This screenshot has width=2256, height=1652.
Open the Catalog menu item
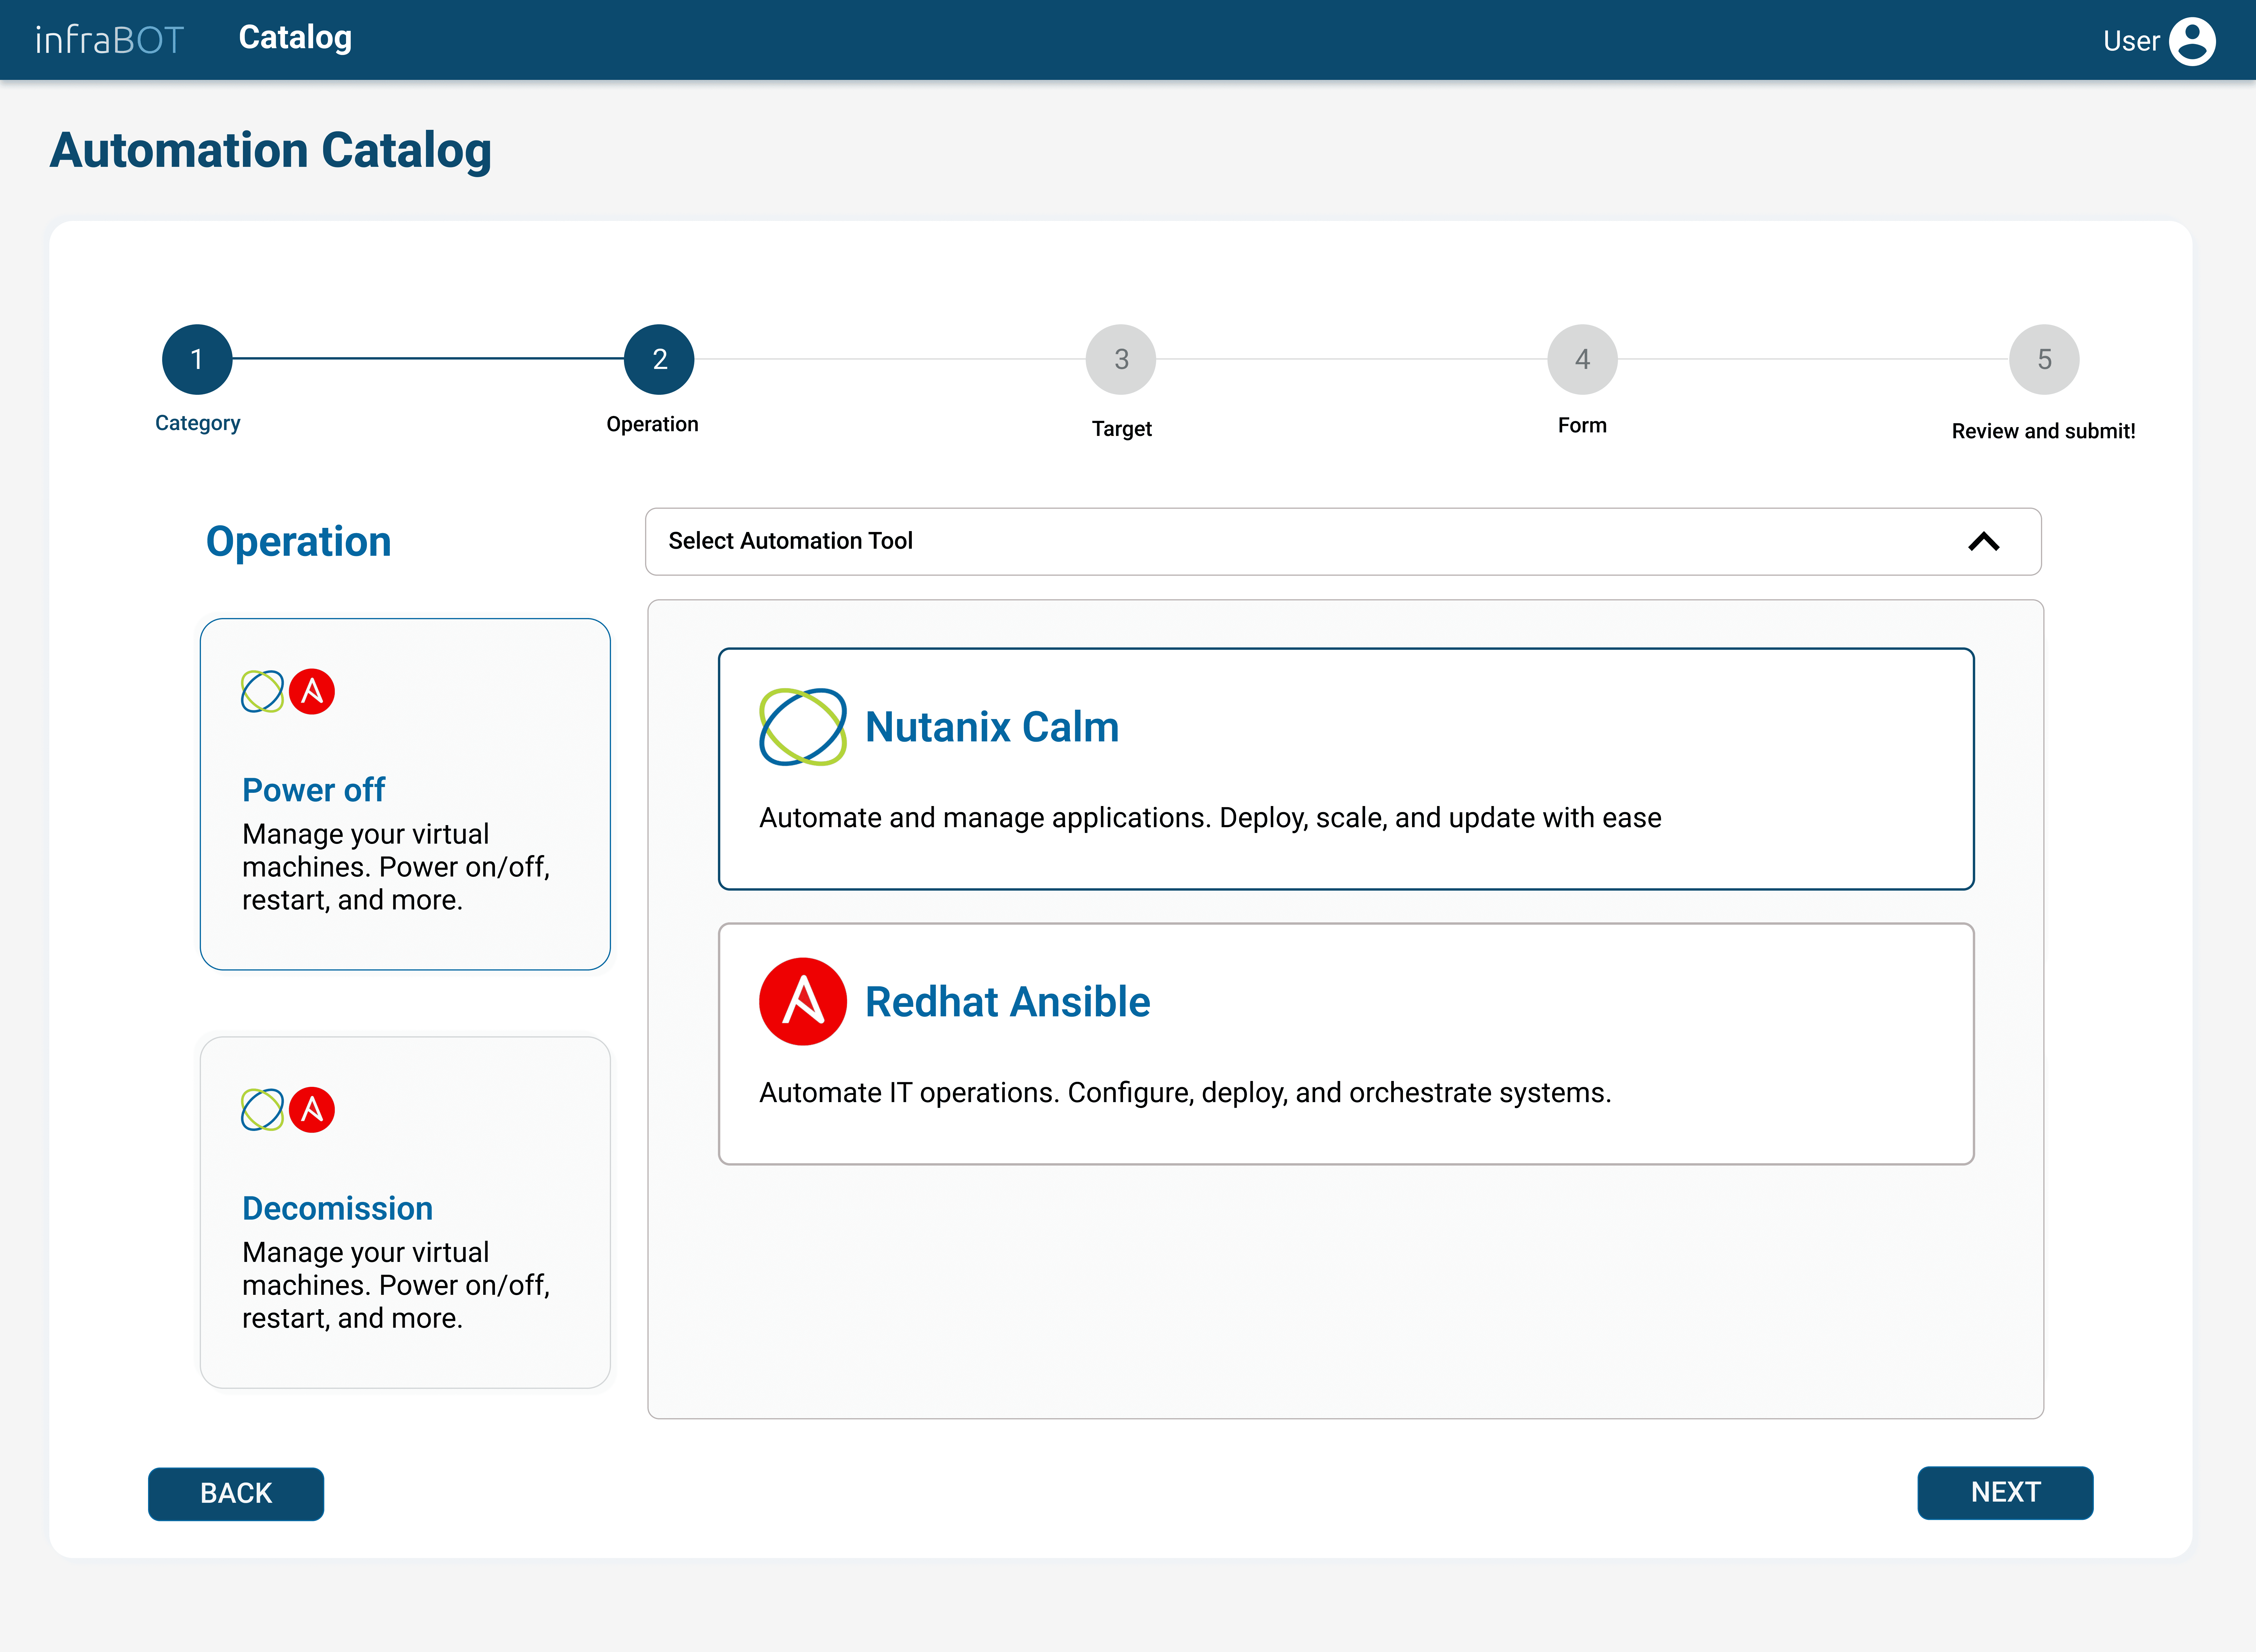295,38
